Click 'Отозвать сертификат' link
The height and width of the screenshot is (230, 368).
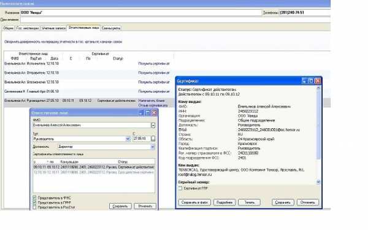tap(153, 105)
